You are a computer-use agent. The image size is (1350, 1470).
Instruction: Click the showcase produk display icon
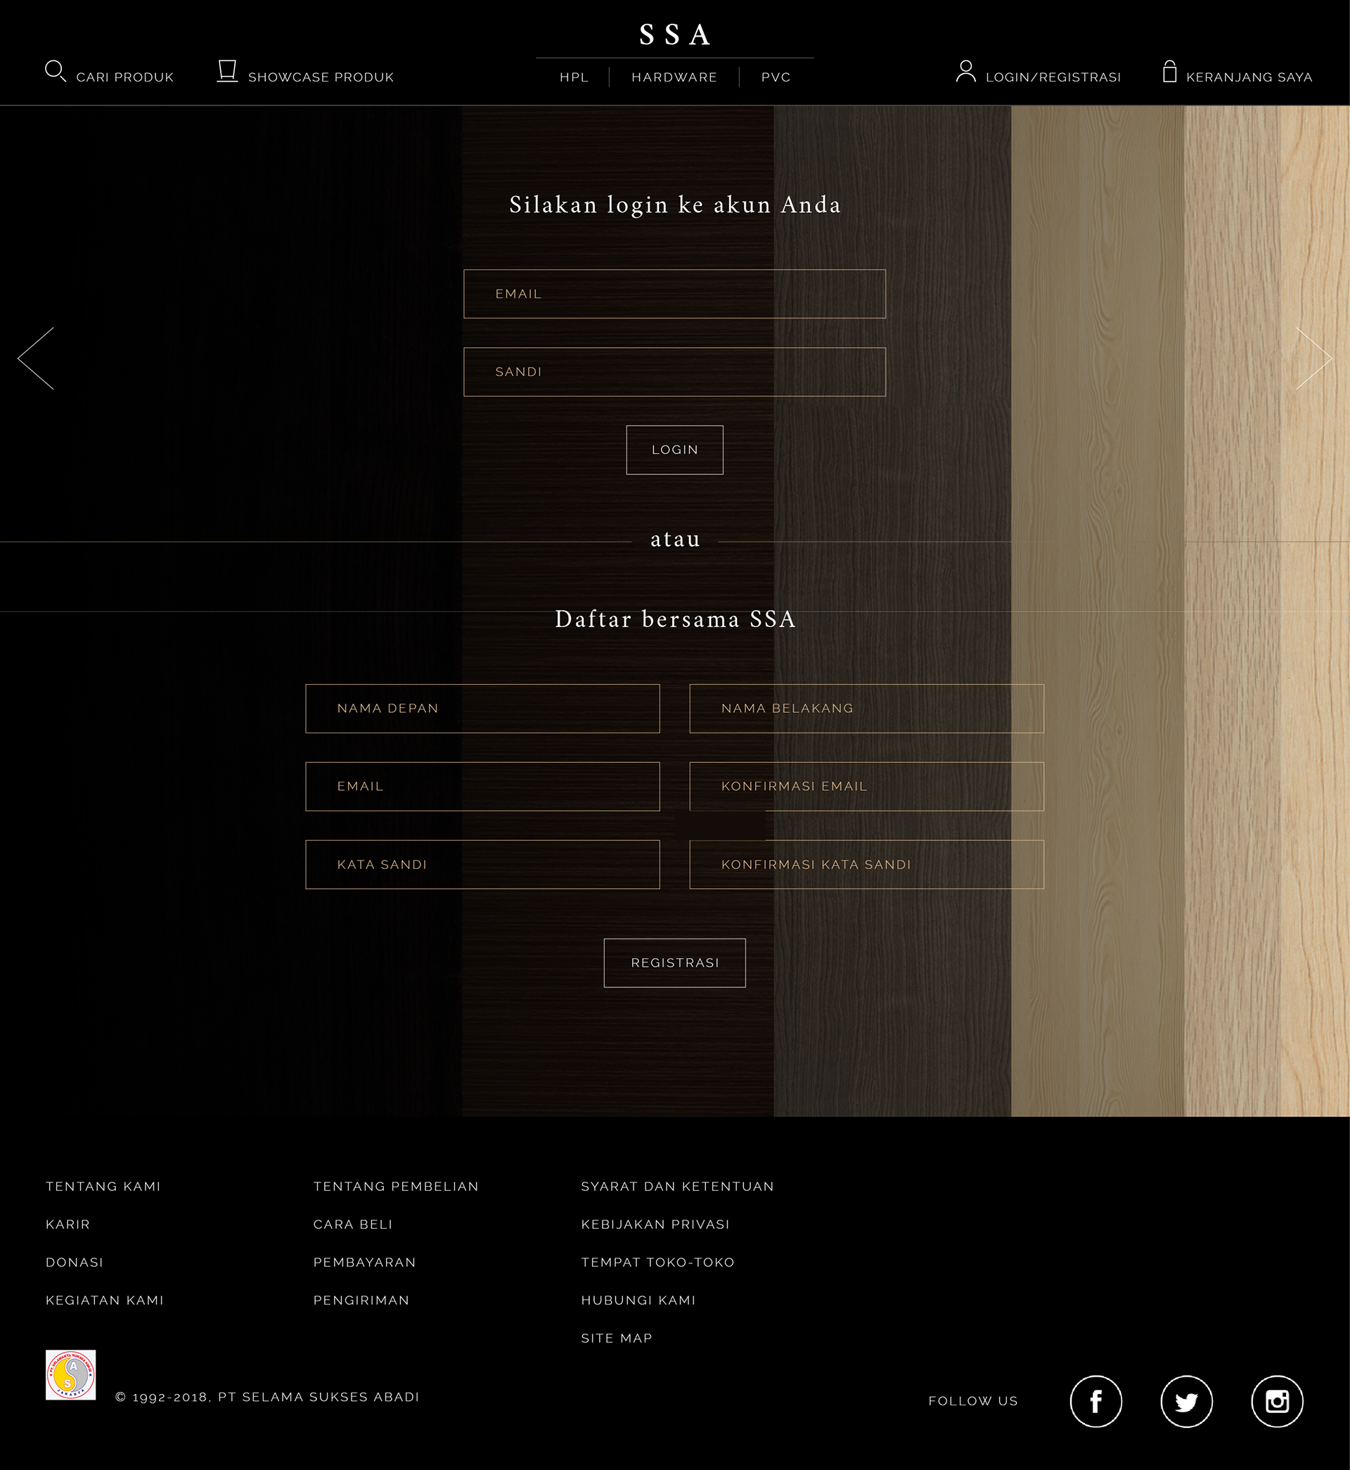click(x=227, y=71)
